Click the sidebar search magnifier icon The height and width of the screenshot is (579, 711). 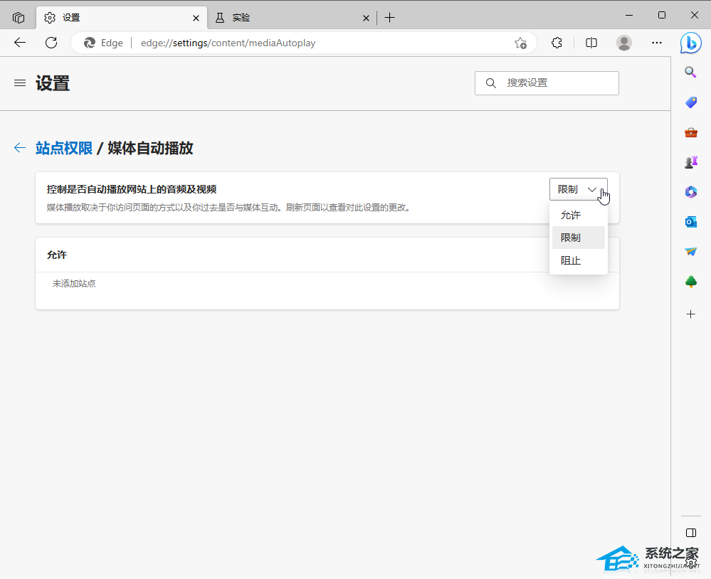[x=690, y=72]
